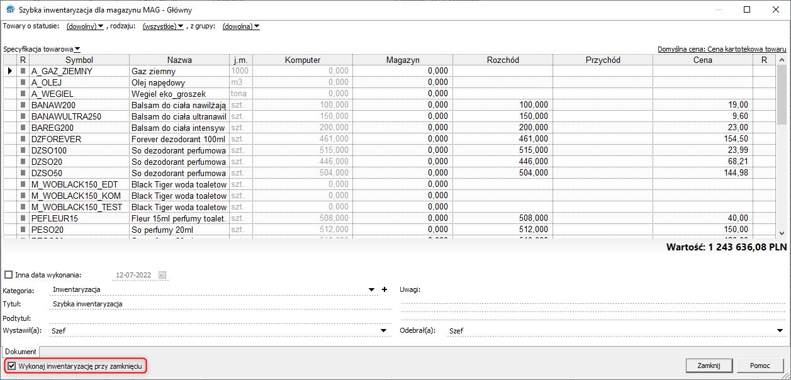Click the 'Forever dezodorant 100ml' name cell
This screenshot has width=791, height=380.
pyautogui.click(x=179, y=139)
